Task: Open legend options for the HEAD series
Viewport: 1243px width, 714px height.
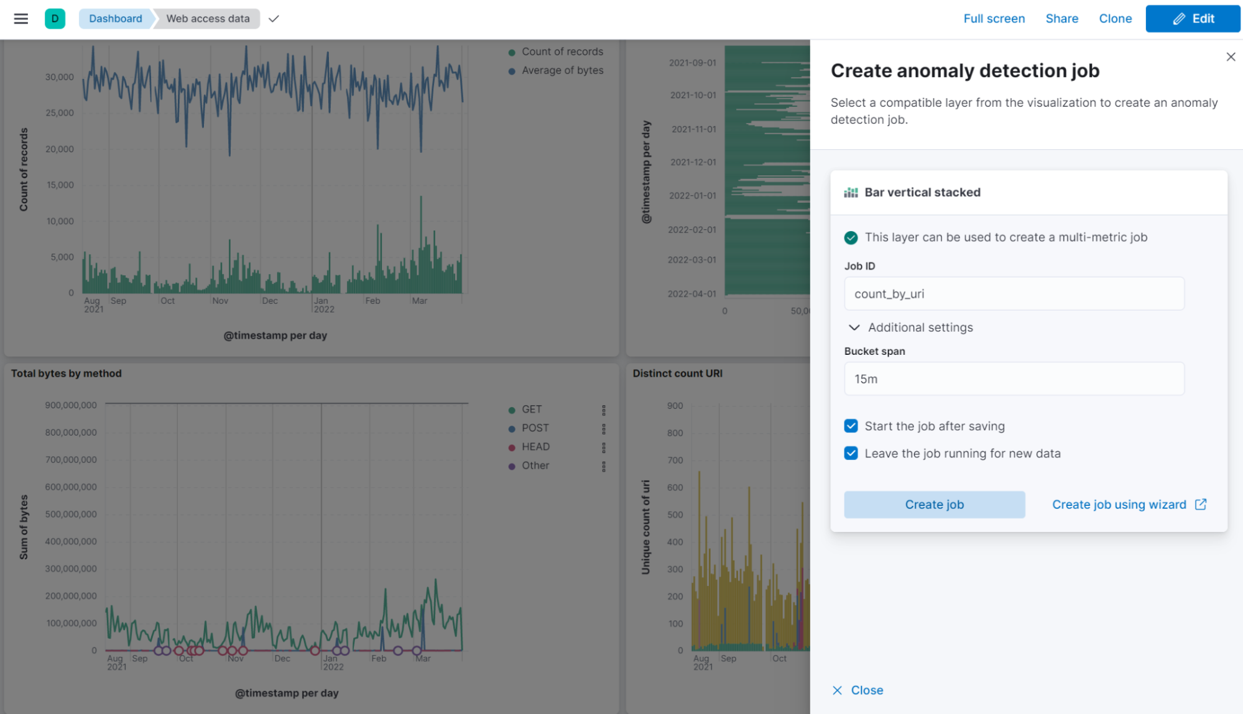Action: pos(604,447)
